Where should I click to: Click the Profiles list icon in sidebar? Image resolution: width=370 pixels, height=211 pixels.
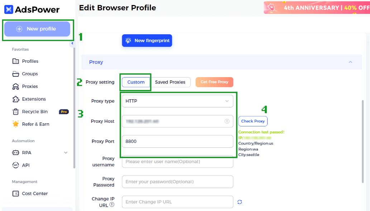(x=16, y=61)
